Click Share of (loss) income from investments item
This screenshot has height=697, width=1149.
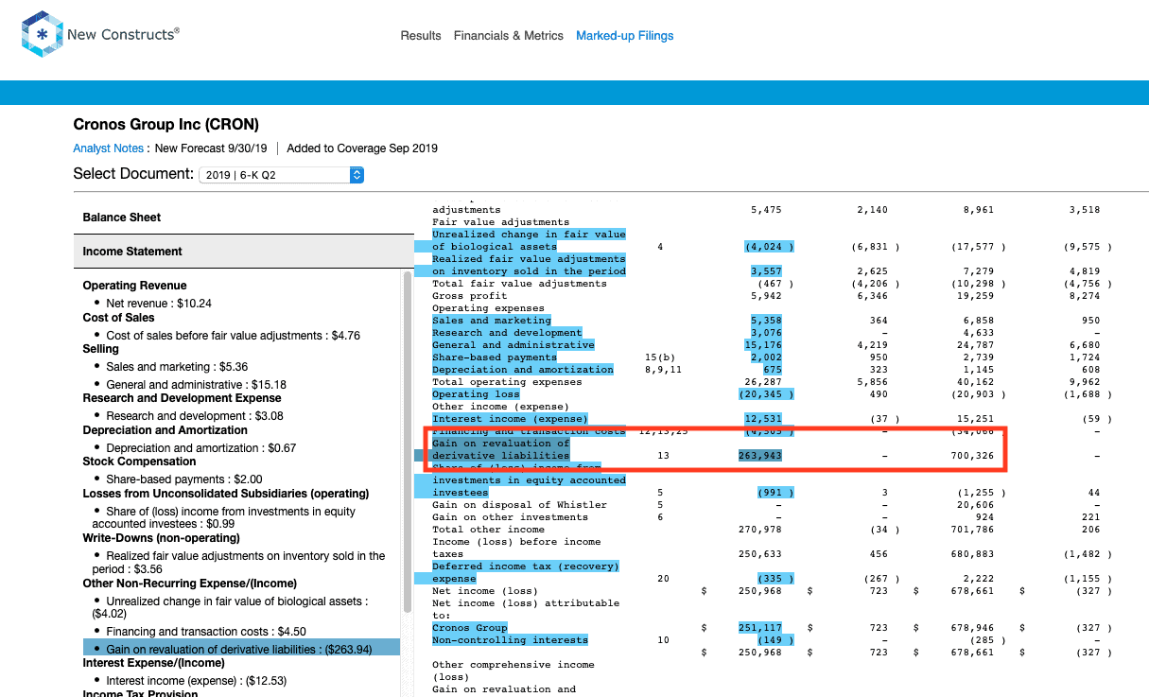tap(224, 517)
